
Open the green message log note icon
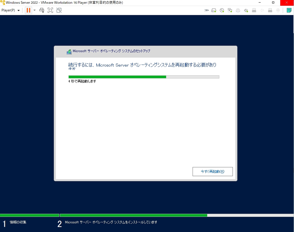tap(289, 10)
